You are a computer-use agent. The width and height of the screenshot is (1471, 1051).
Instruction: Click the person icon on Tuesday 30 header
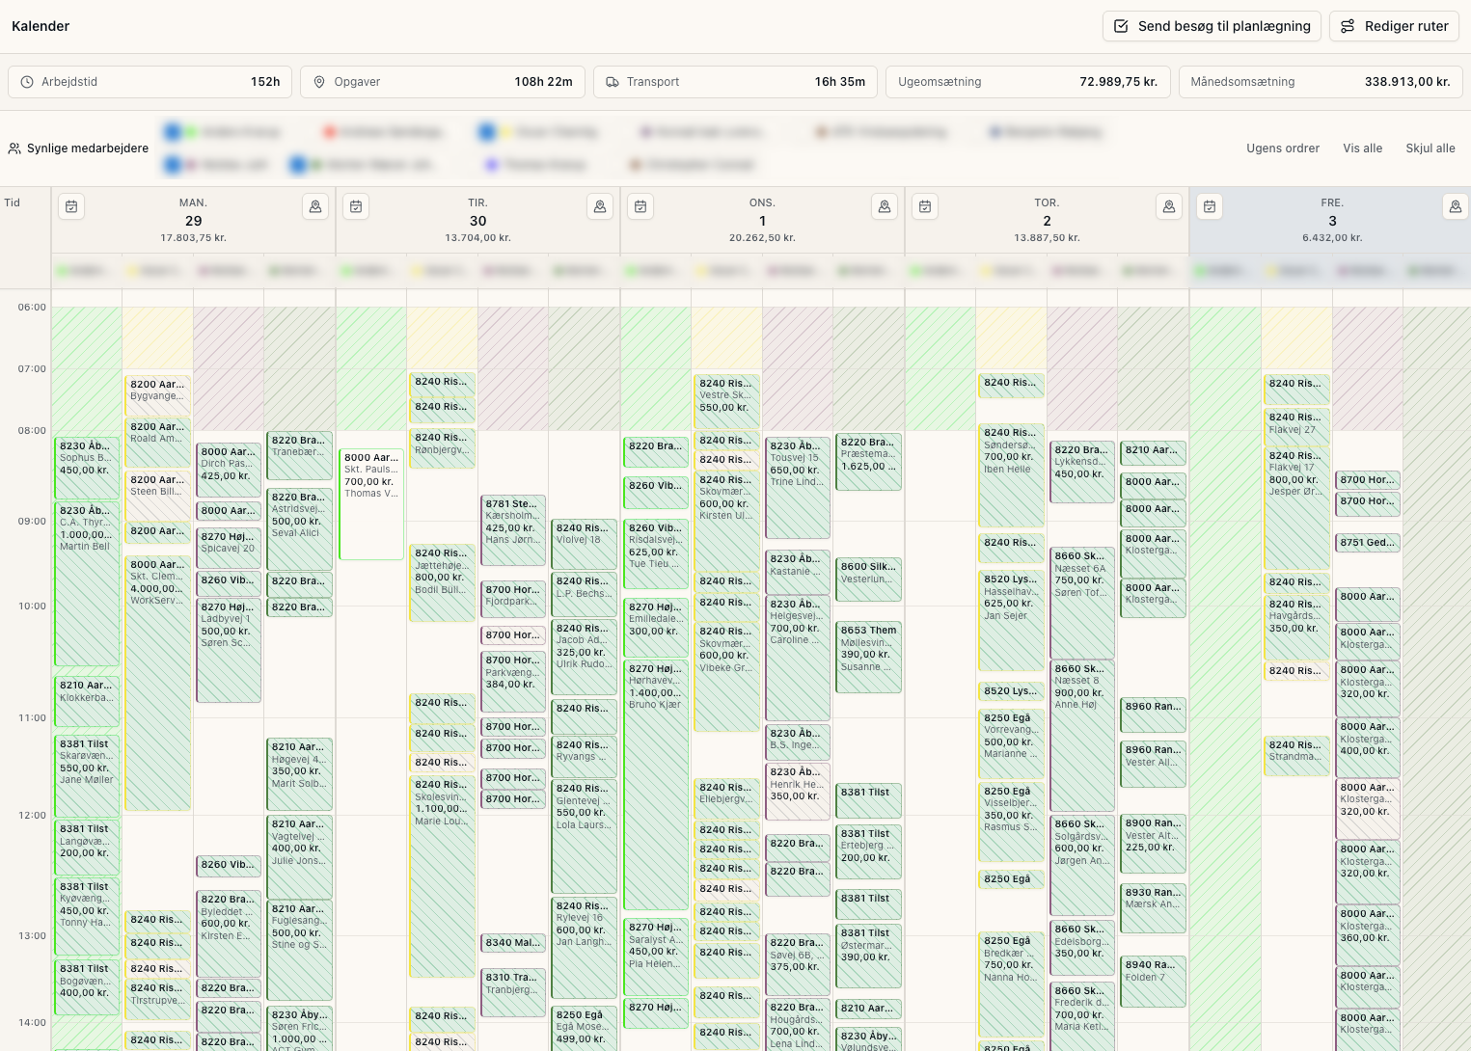[600, 206]
